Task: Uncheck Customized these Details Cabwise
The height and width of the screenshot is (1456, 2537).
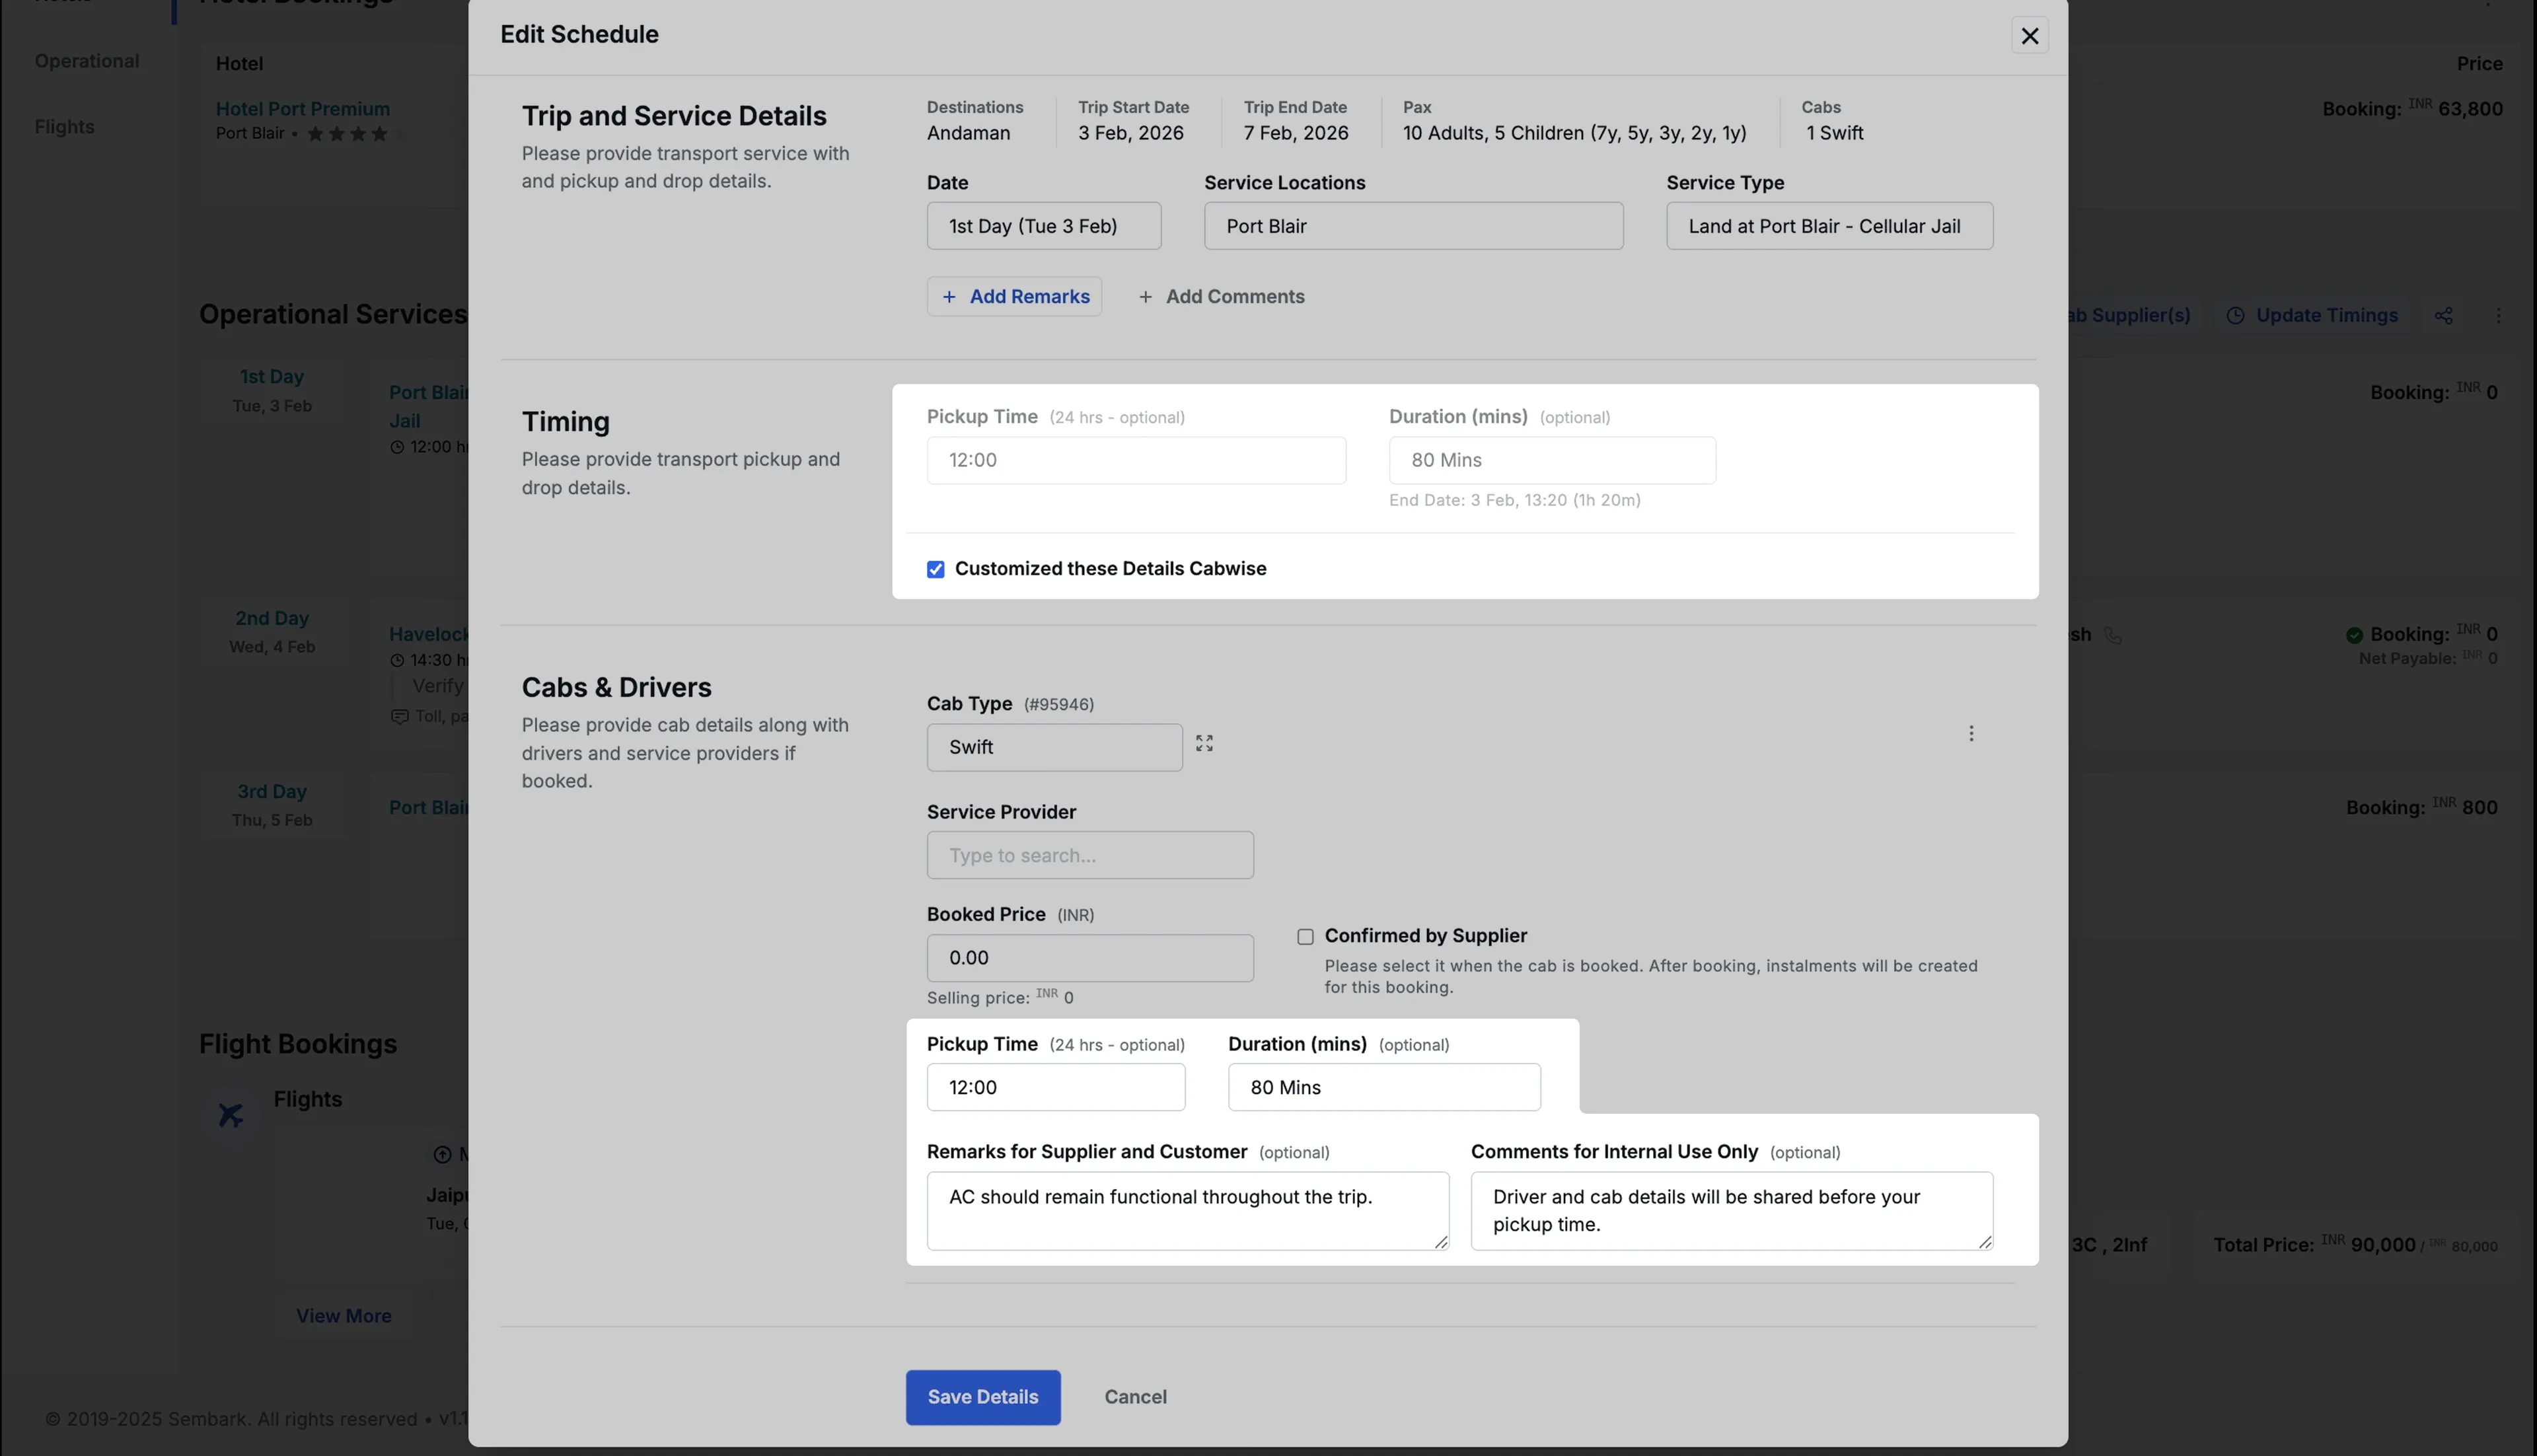Action: click(x=935, y=569)
